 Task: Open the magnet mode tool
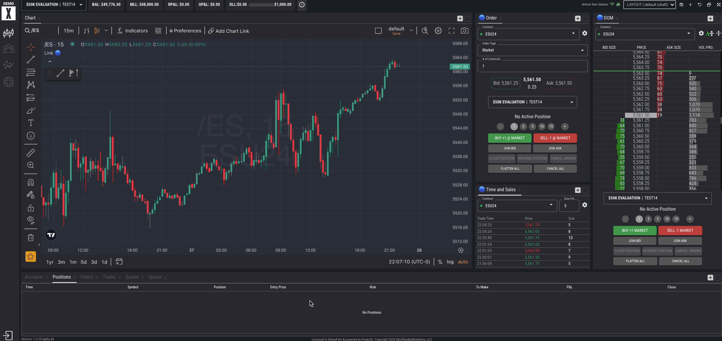click(x=31, y=182)
